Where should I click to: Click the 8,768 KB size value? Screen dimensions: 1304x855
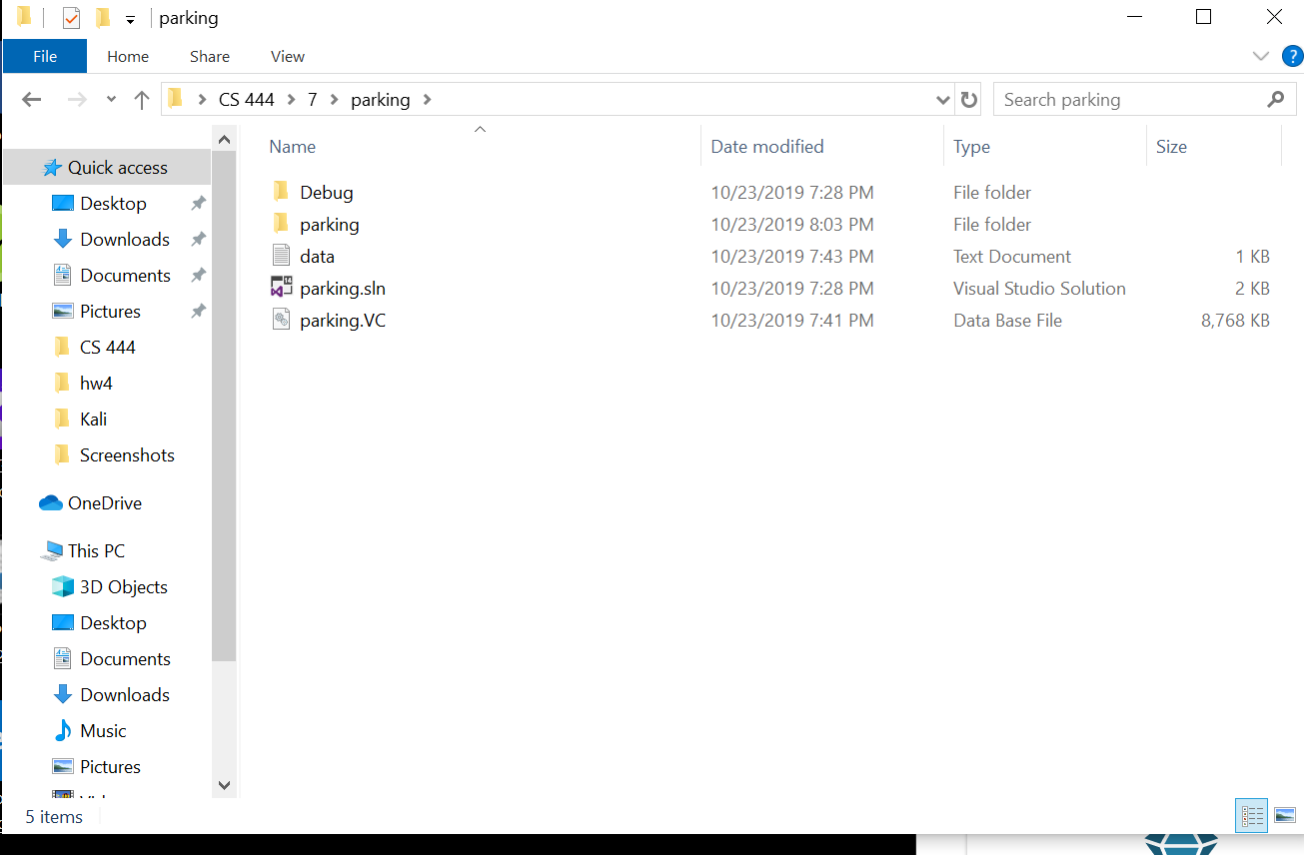point(1235,321)
